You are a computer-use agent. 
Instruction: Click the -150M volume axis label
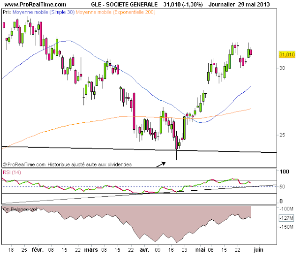click(286, 227)
